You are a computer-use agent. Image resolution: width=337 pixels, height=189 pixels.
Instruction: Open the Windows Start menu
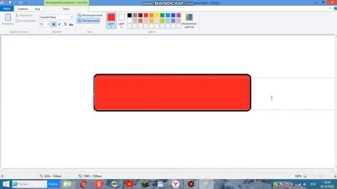pos(6,184)
